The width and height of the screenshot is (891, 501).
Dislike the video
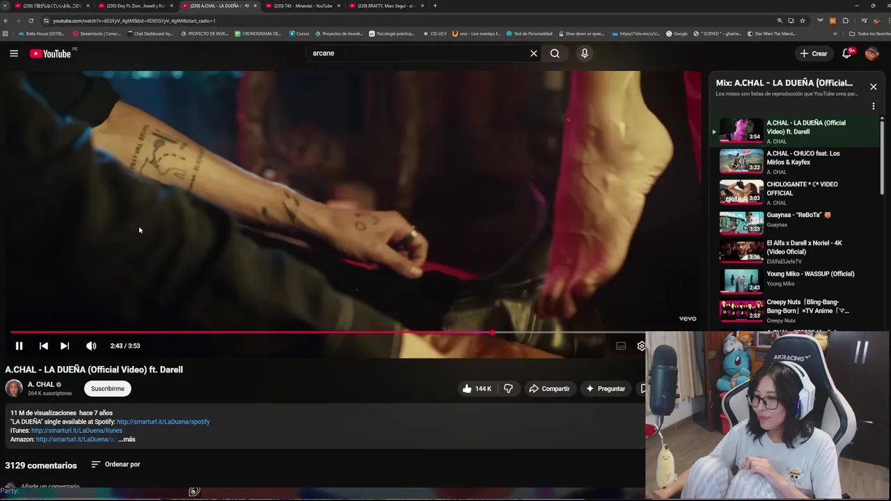tap(508, 388)
